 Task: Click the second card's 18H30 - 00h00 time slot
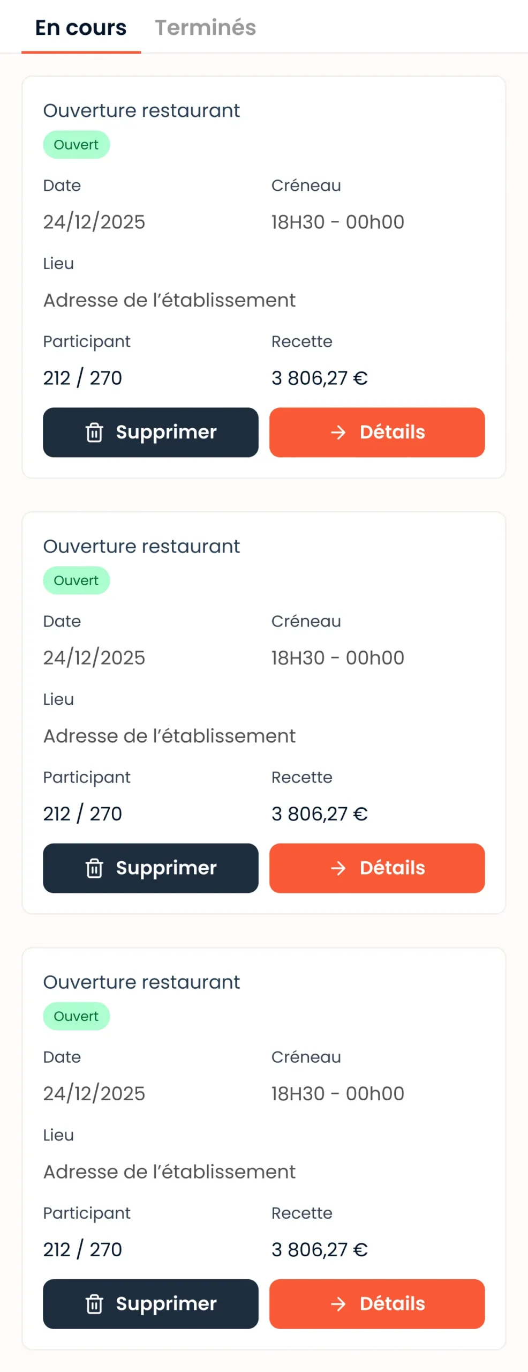tap(337, 658)
